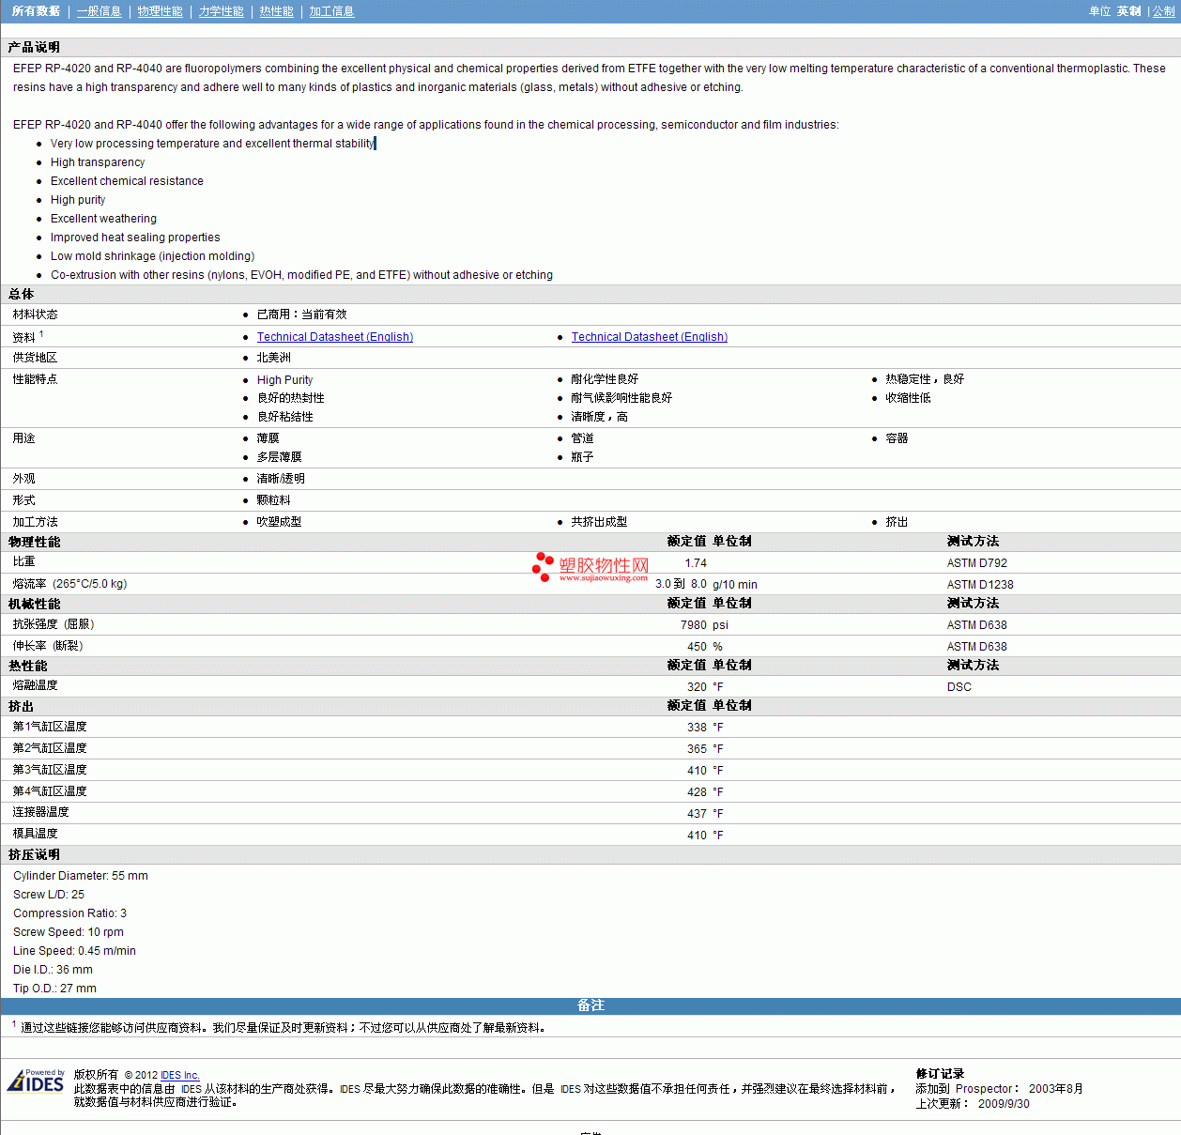The image size is (1181, 1135).
Task: Jump to the 物理性能 section tab
Action: [x=160, y=11]
